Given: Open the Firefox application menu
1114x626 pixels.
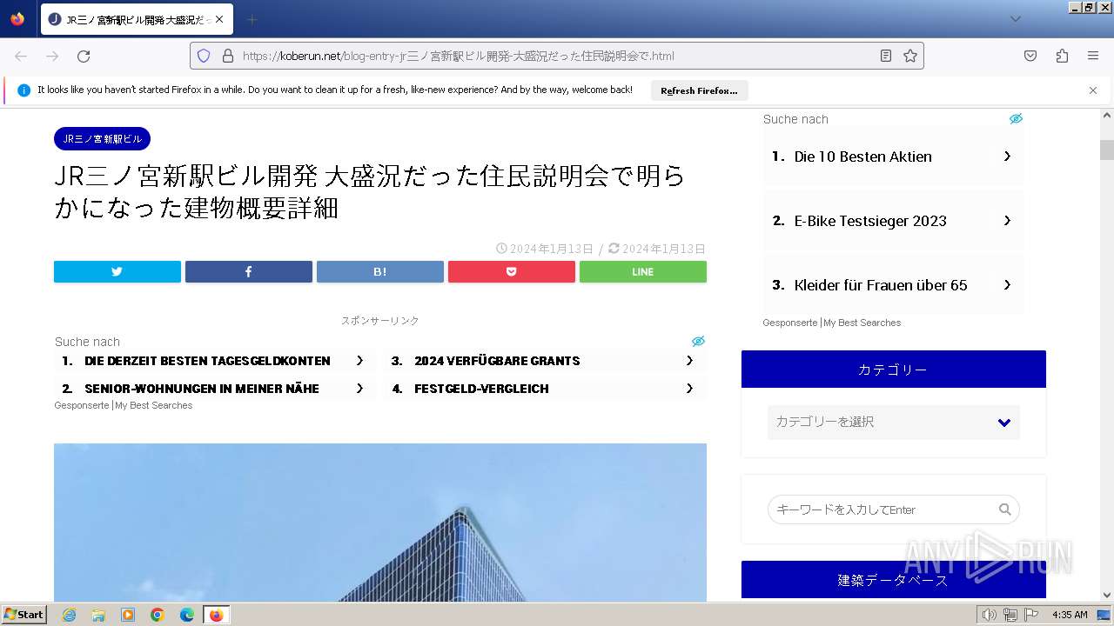Looking at the screenshot, I should click(1093, 56).
